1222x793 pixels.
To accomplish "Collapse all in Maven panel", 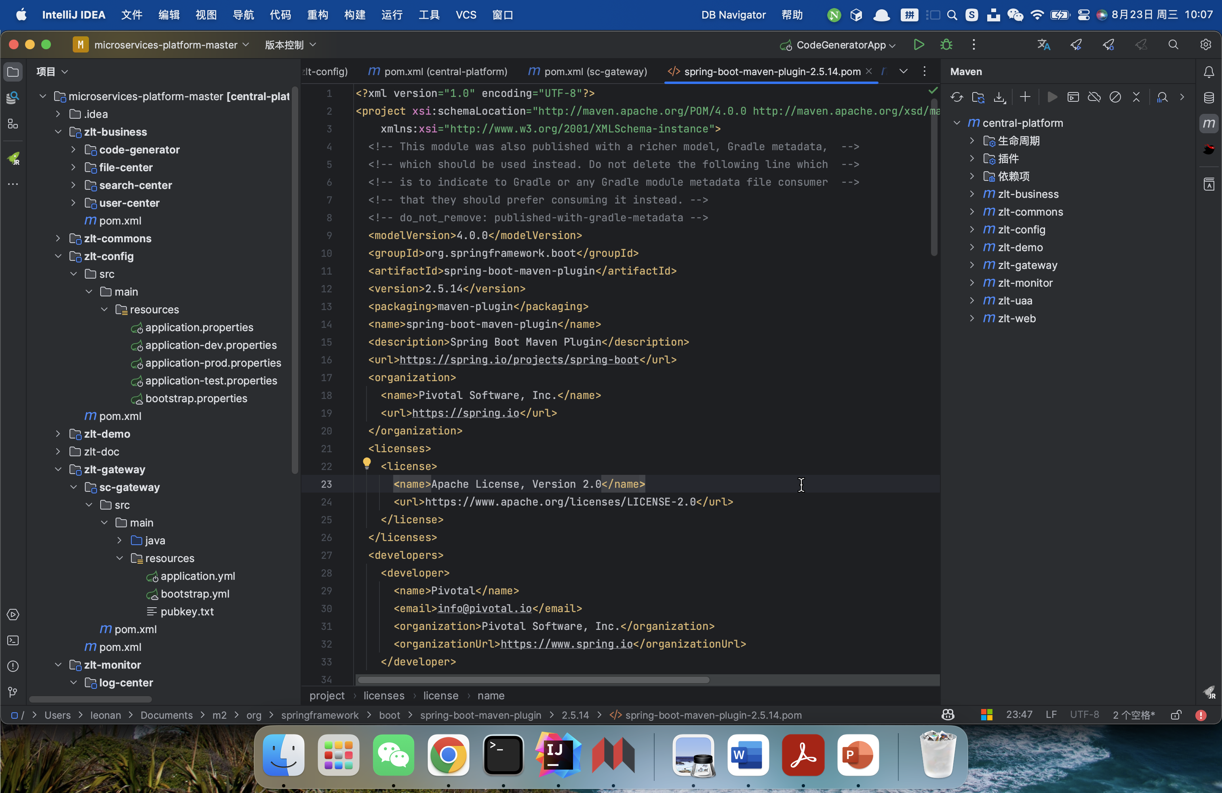I will (1136, 97).
